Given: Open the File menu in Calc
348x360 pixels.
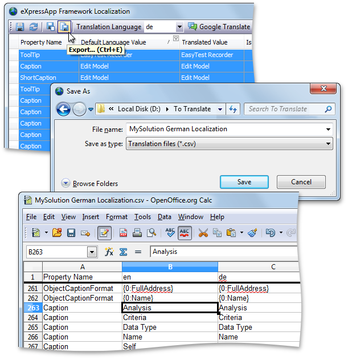Looking at the screenshot, I should [x=31, y=217].
